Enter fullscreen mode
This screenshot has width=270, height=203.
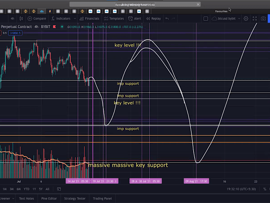(255, 18)
